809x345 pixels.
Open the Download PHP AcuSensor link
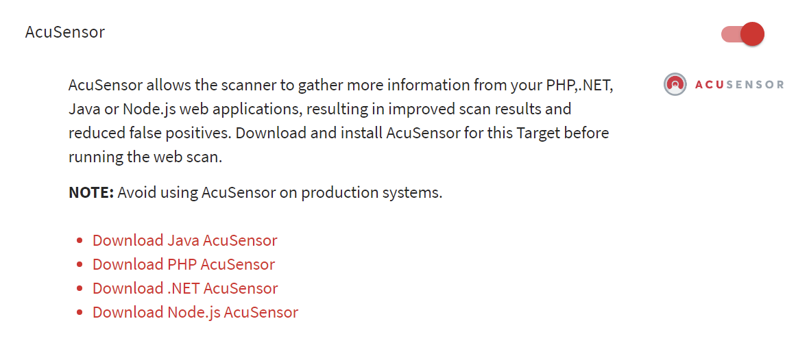184,264
